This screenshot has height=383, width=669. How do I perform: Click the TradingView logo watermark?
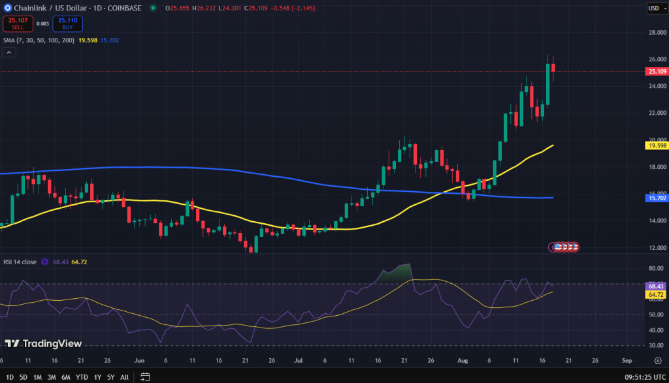[43, 343]
